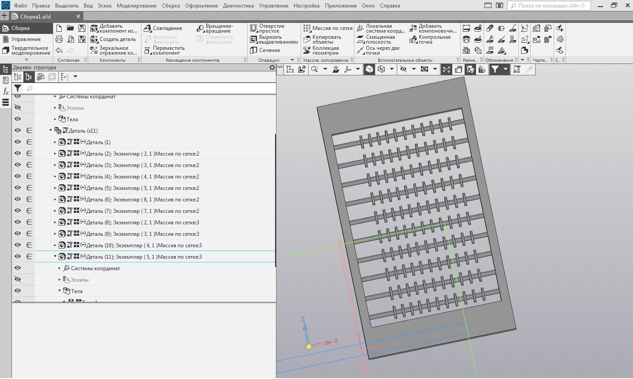Click the zoom magnifier in the view toolbar
Viewport: 633px width, 379px height.
click(x=314, y=69)
